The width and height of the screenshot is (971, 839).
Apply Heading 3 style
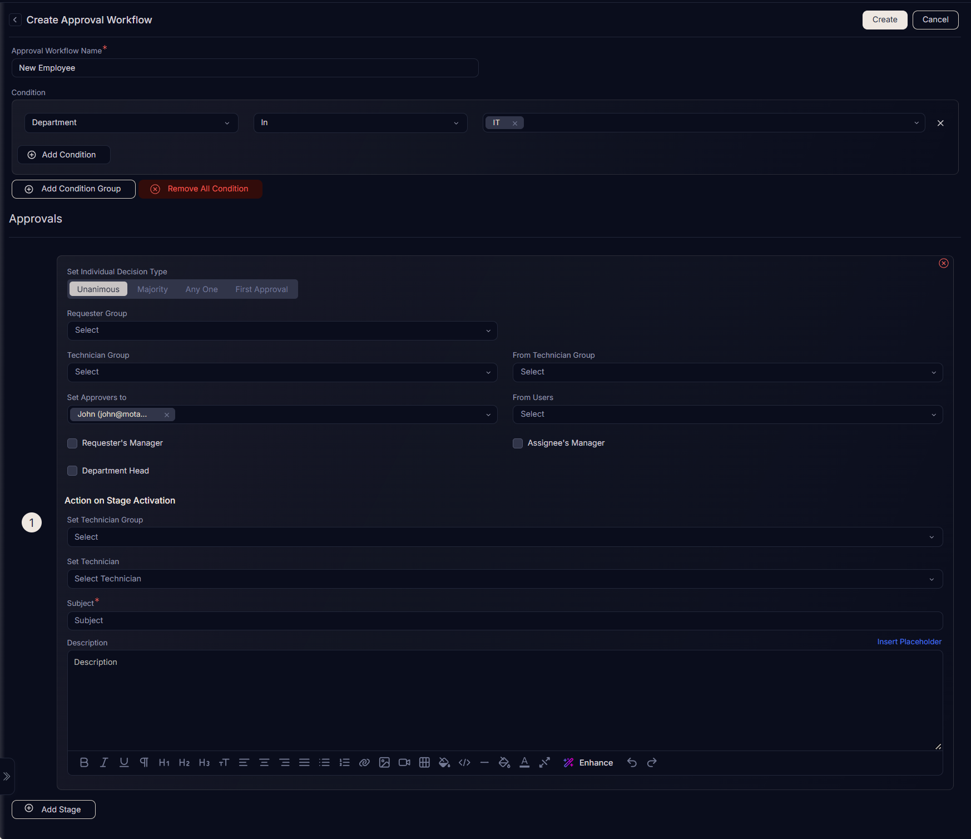204,763
